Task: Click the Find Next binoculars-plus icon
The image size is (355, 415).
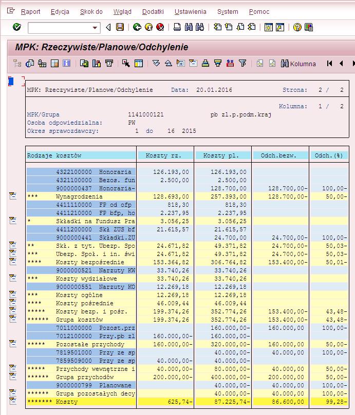Action: pyautogui.click(x=200, y=27)
